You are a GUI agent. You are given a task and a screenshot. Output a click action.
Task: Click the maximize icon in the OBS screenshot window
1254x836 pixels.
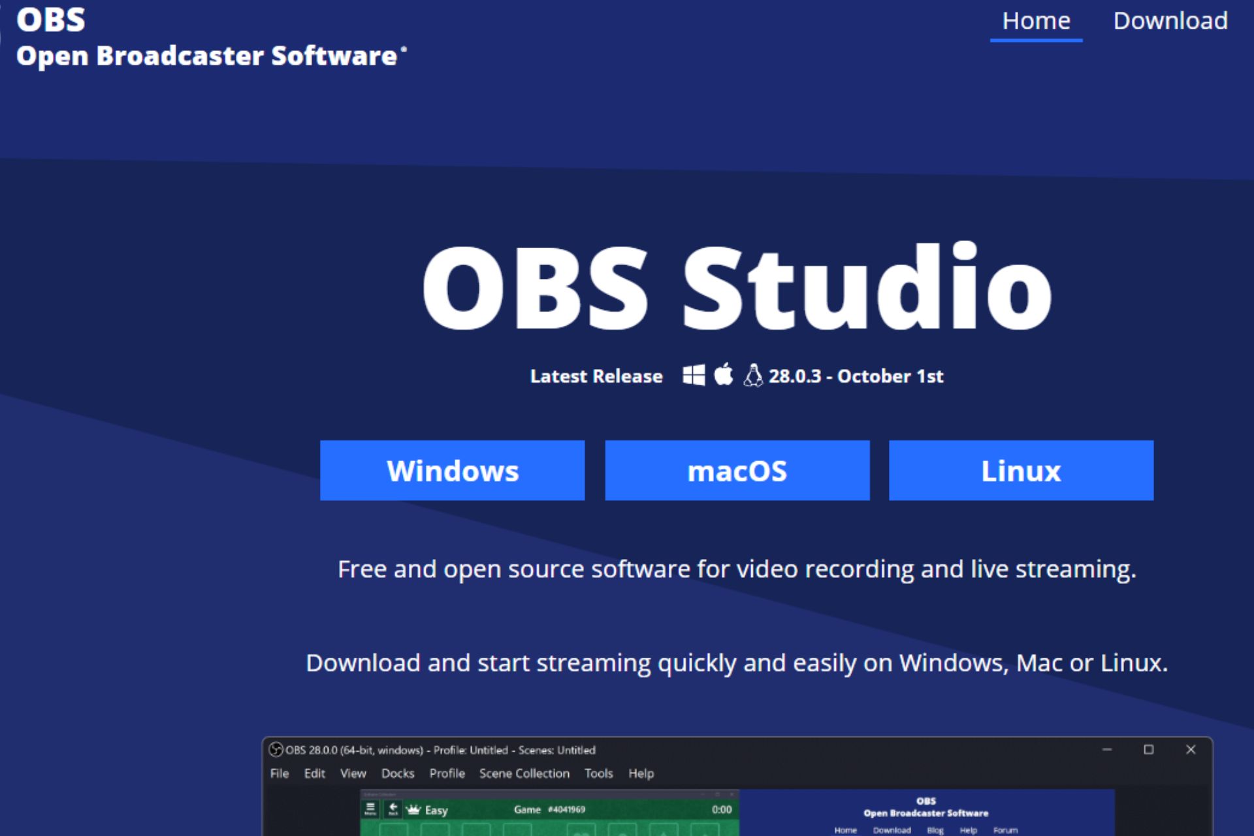[x=1149, y=750]
